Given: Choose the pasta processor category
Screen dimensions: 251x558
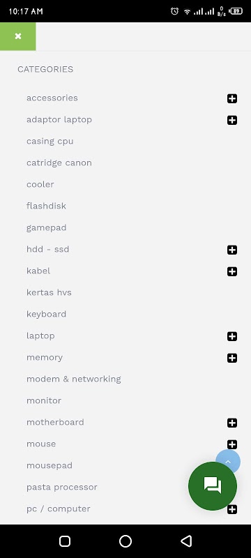Looking at the screenshot, I should coord(62,487).
